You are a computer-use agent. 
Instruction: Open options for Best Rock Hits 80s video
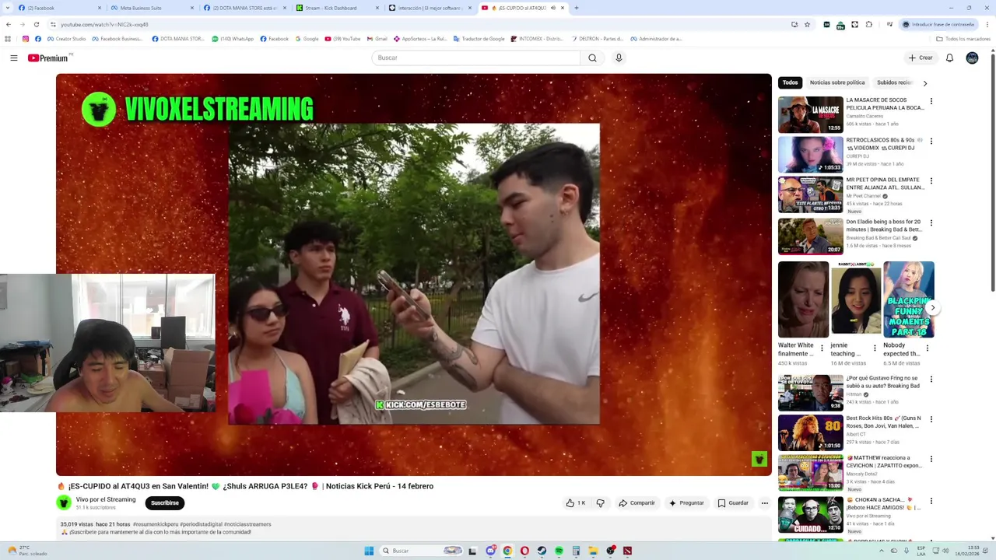[x=931, y=419]
